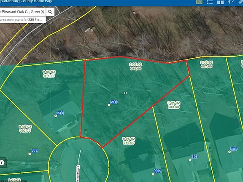Open the legend list icon in header

click(x=210, y=2)
